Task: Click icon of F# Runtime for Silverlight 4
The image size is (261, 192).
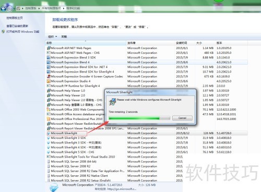Action: click(49, 86)
